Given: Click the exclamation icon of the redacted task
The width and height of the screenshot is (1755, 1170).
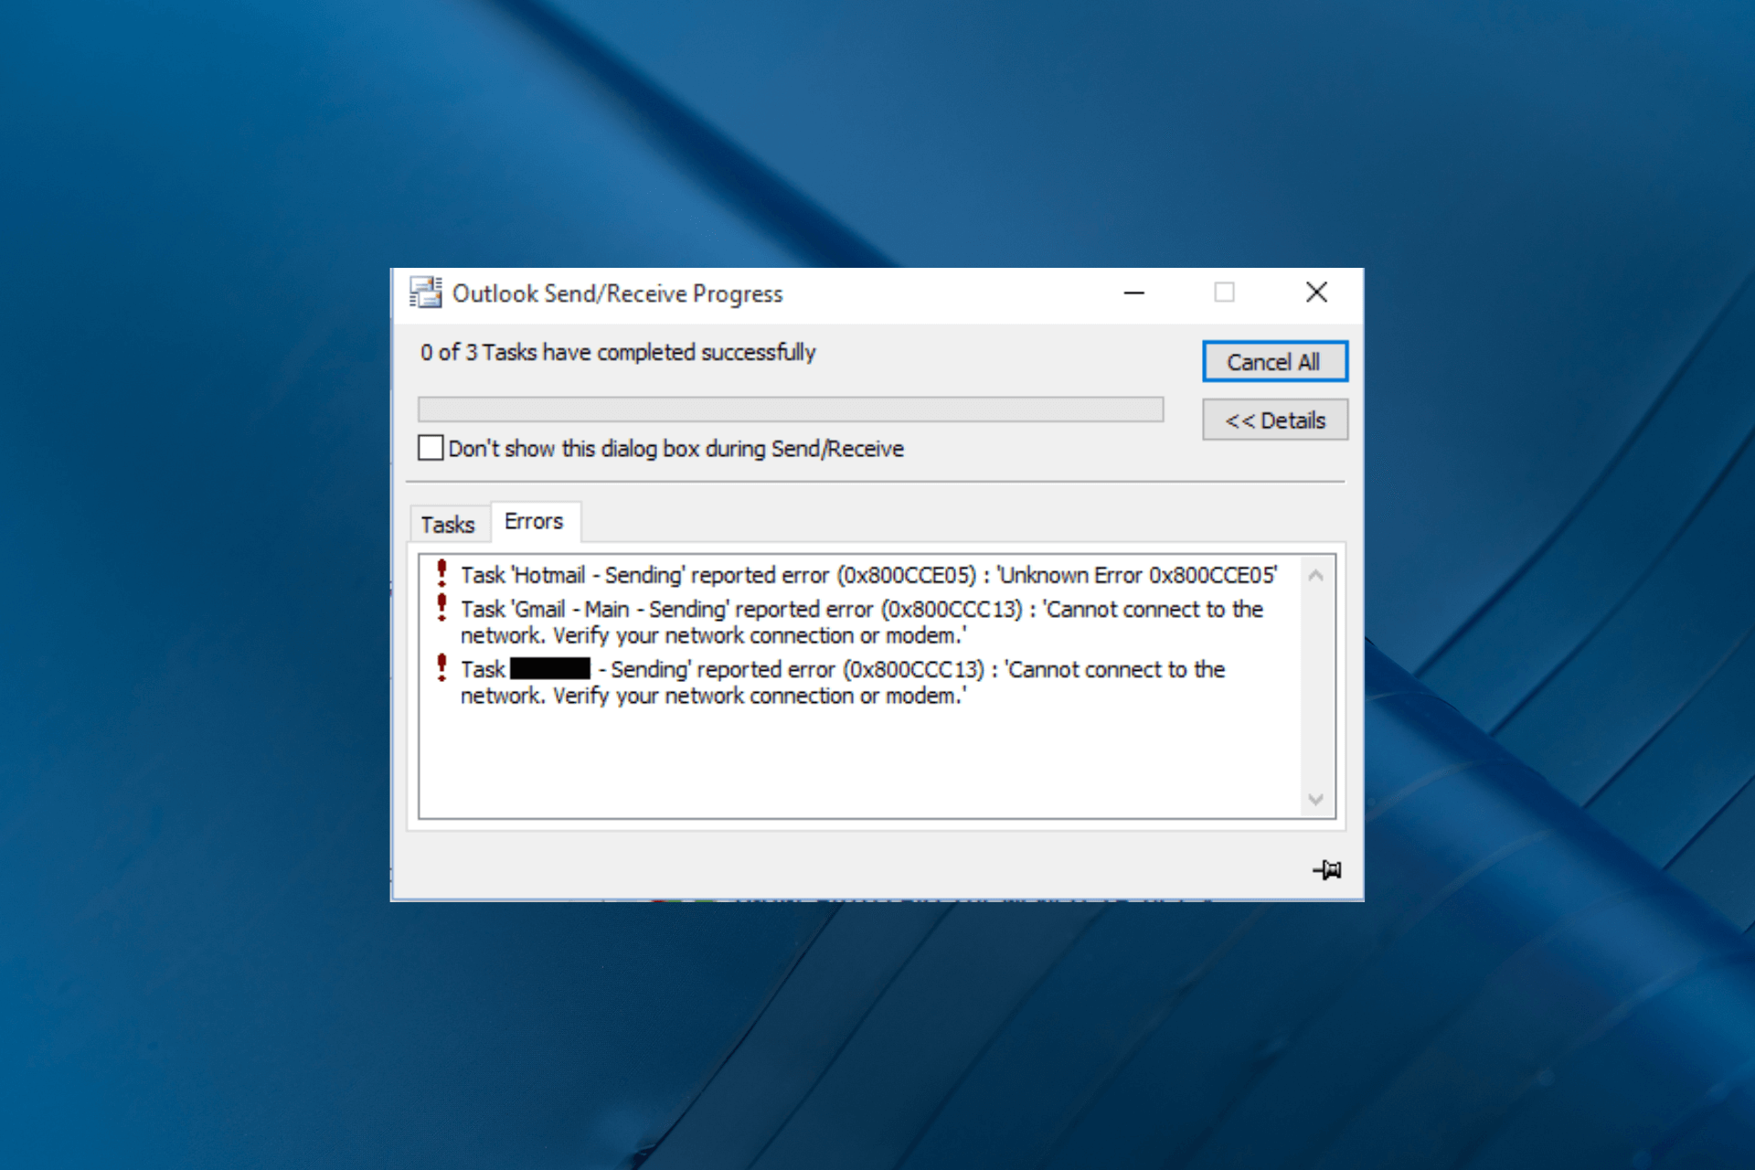Looking at the screenshot, I should [x=441, y=667].
